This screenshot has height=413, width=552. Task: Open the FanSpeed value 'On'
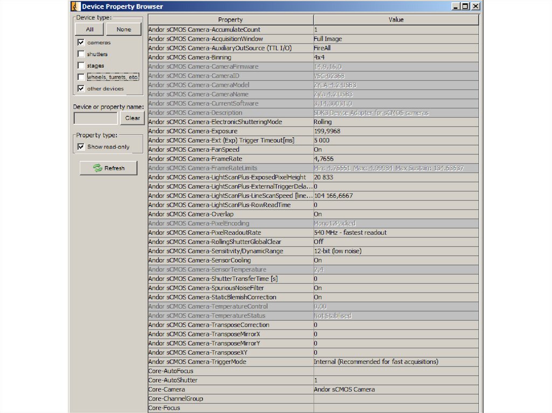click(396, 150)
